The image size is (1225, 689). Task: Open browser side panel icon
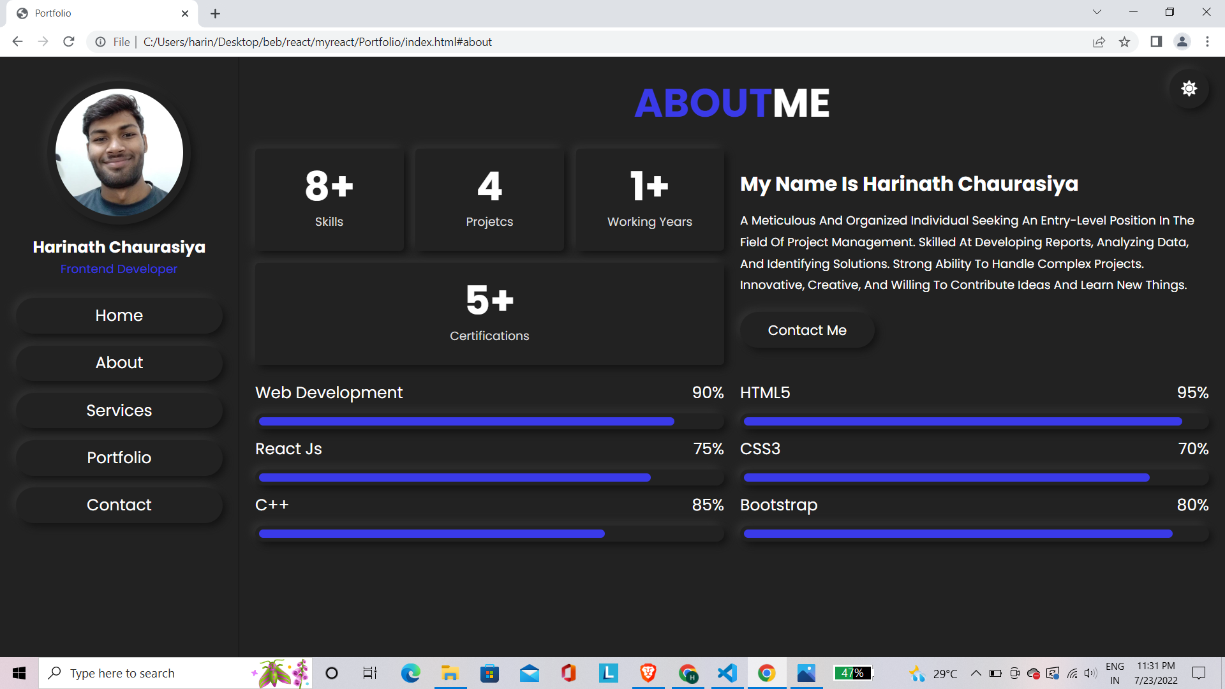click(1156, 42)
